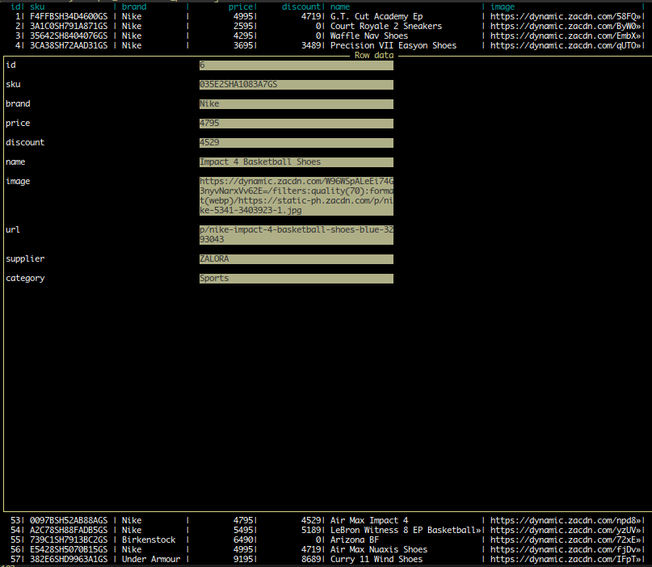Click price 5495 in the LeBron Witness row
Screen dimensions: 652x567
pyautogui.click(x=243, y=530)
